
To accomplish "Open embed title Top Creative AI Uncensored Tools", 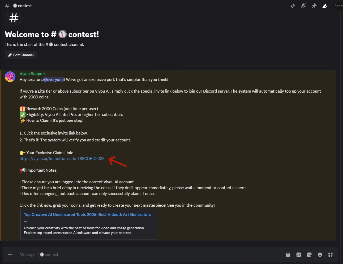I will (x=87, y=215).
